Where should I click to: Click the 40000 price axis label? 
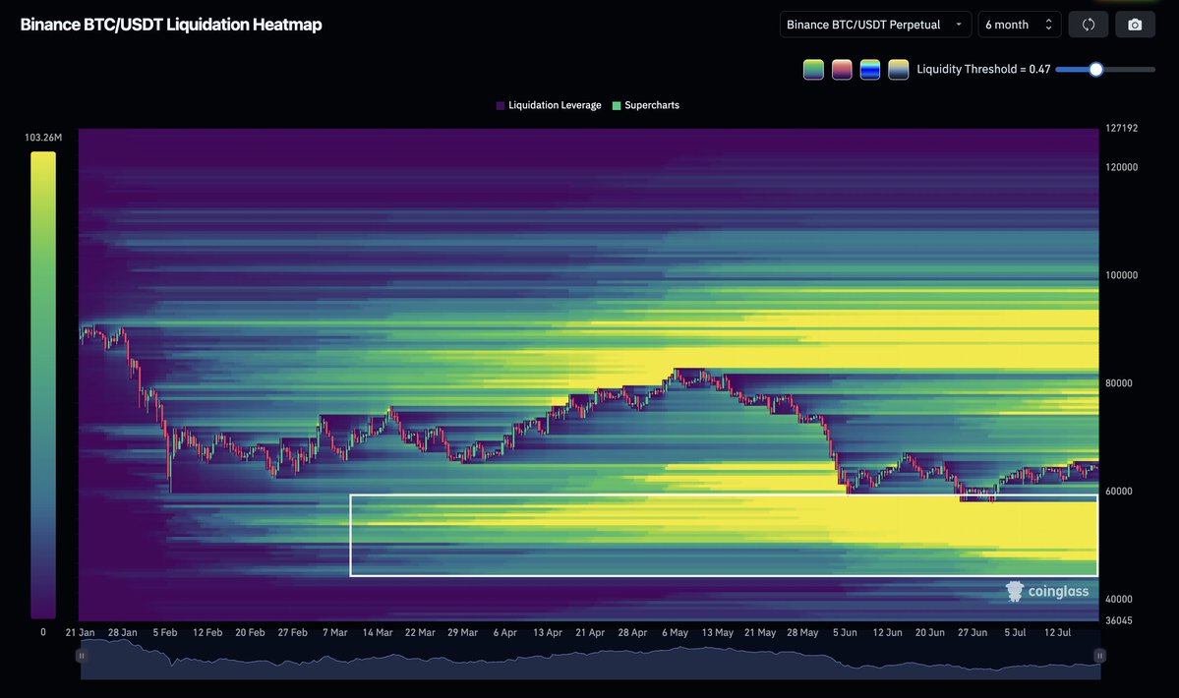pyautogui.click(x=1118, y=600)
